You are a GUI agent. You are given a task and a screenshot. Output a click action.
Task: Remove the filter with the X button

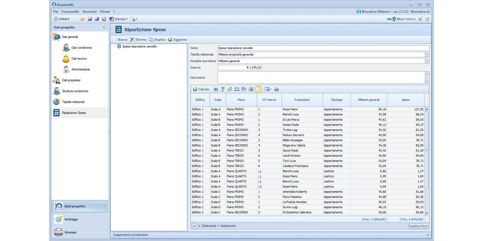194,226
